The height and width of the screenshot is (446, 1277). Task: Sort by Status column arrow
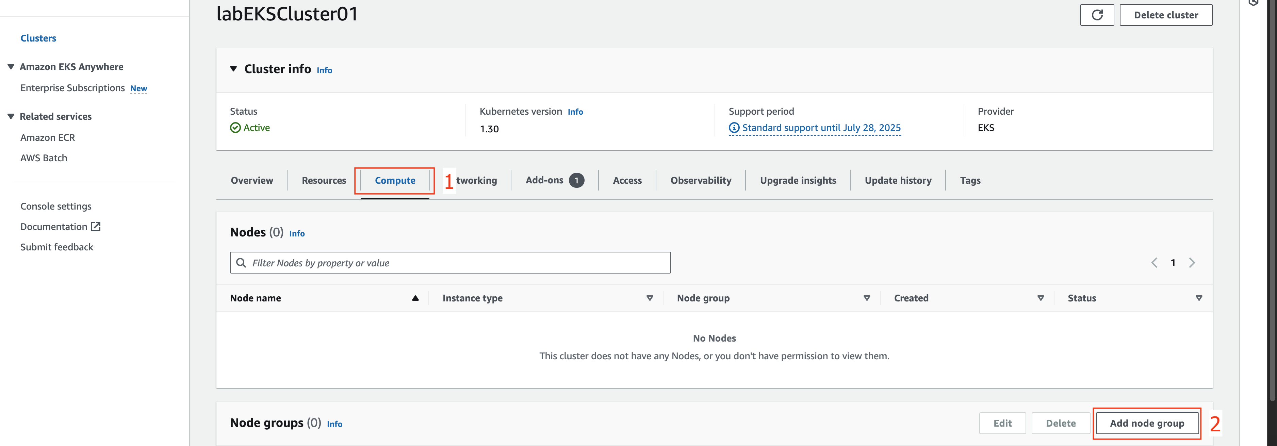click(1199, 298)
